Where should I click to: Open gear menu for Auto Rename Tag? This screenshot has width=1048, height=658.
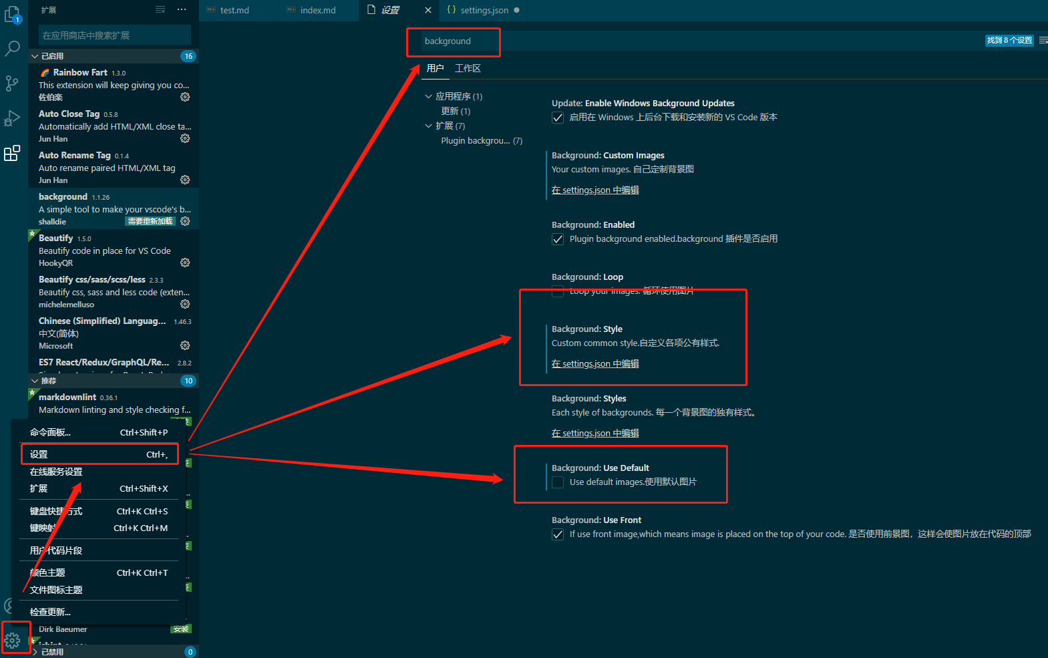pyautogui.click(x=185, y=180)
